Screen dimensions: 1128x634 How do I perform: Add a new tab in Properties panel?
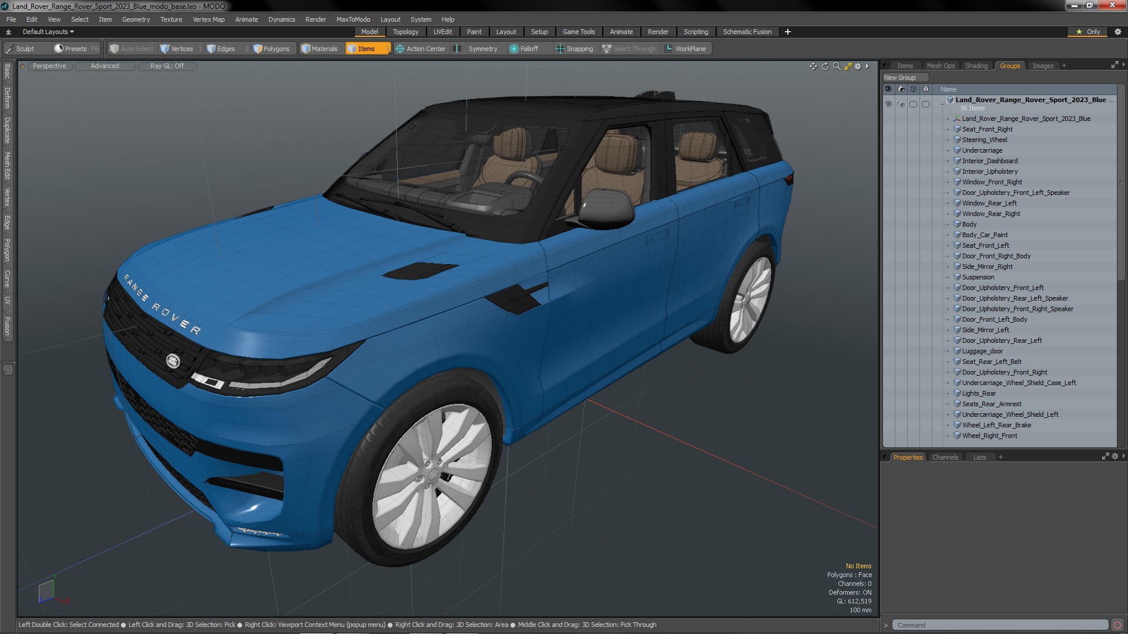(1001, 457)
